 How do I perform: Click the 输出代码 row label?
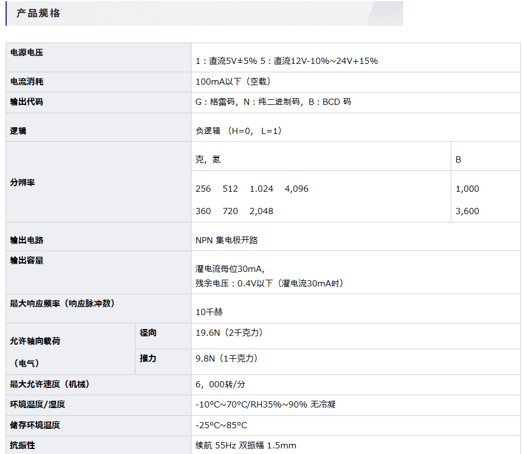click(26, 102)
